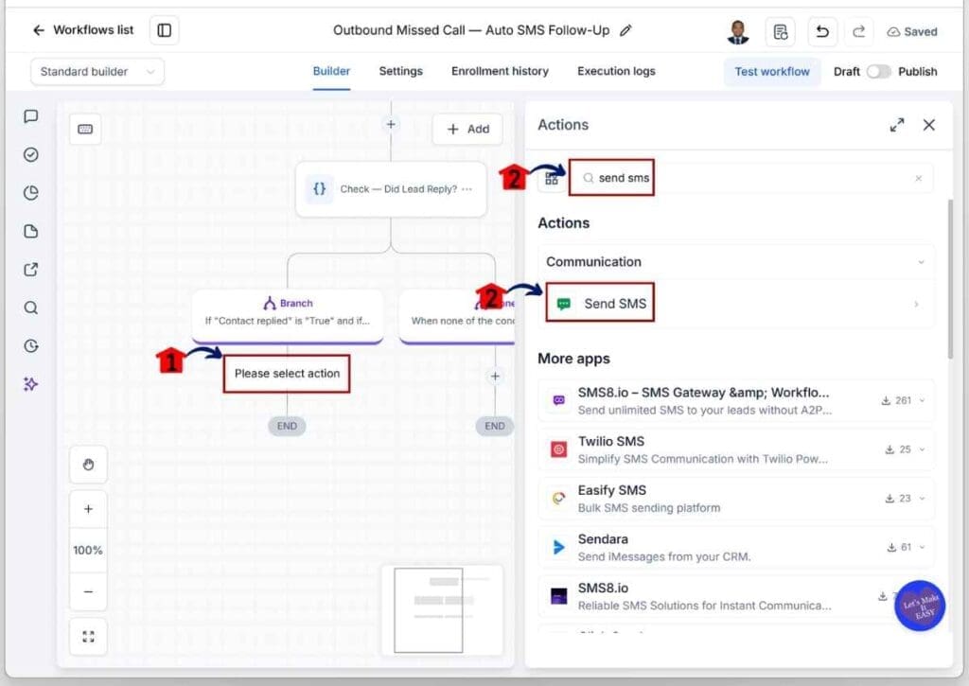Open the pie chart sidebar icon
Image resolution: width=969 pixels, height=686 pixels.
(31, 193)
